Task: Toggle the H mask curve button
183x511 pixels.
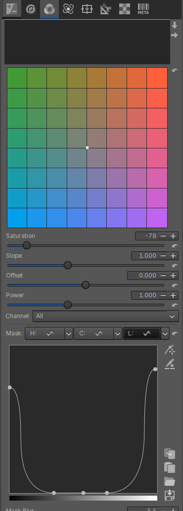Action: click(x=45, y=334)
